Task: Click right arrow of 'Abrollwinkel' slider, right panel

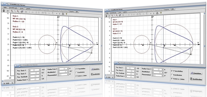Action: click(162, 72)
